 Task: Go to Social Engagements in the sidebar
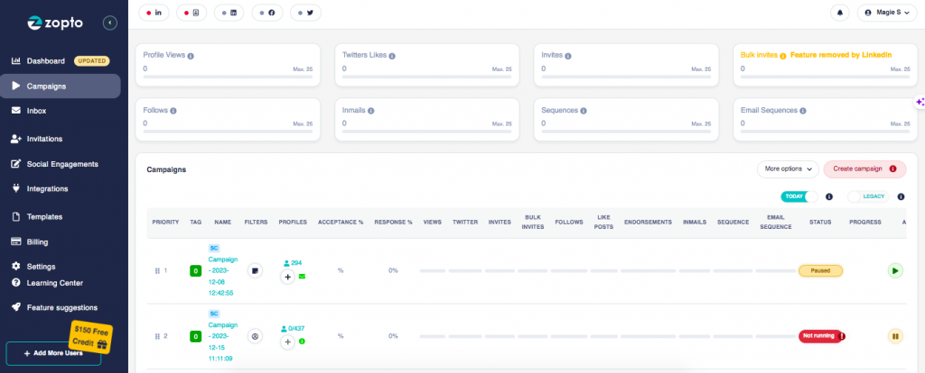point(62,164)
